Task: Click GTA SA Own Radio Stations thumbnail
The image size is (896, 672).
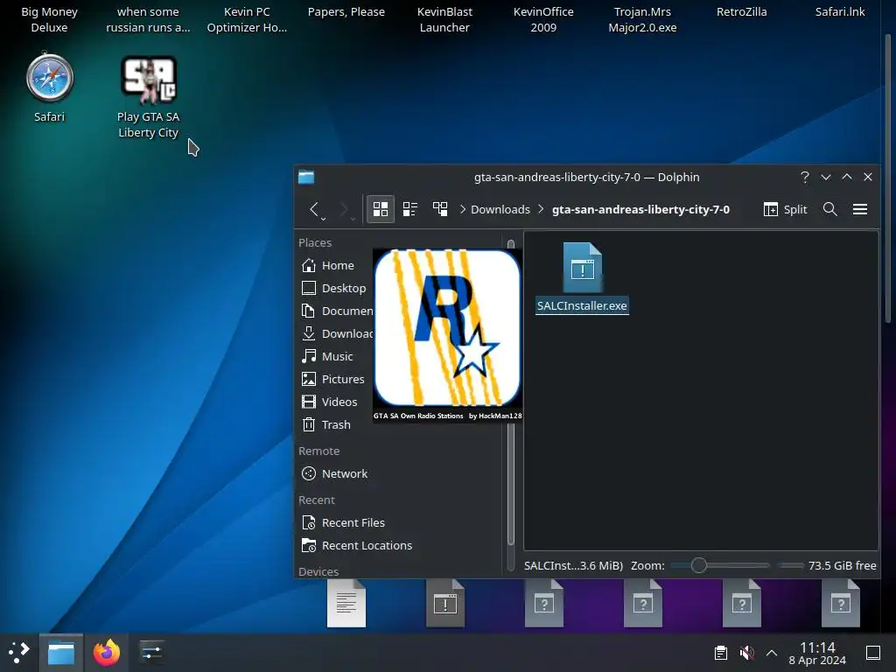Action: 447,335
